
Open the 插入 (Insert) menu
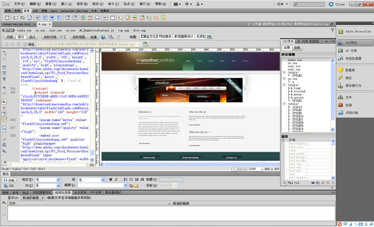coord(66,4)
